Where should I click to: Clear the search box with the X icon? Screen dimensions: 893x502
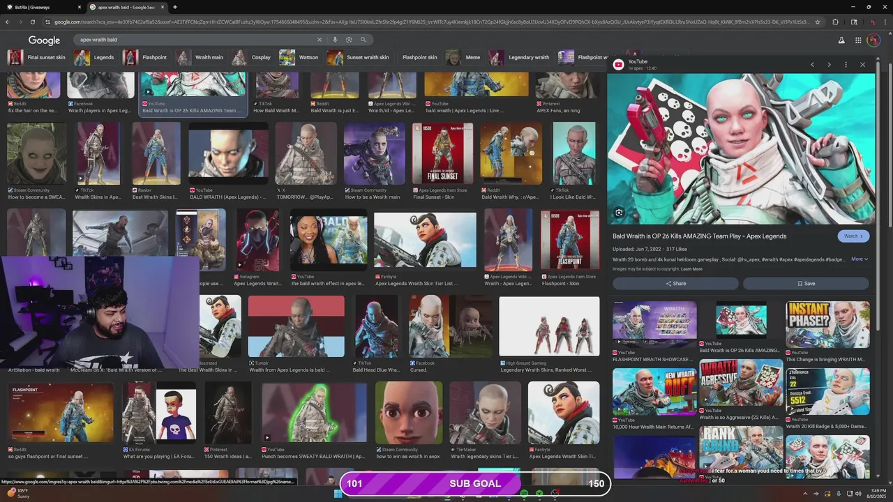coord(320,40)
